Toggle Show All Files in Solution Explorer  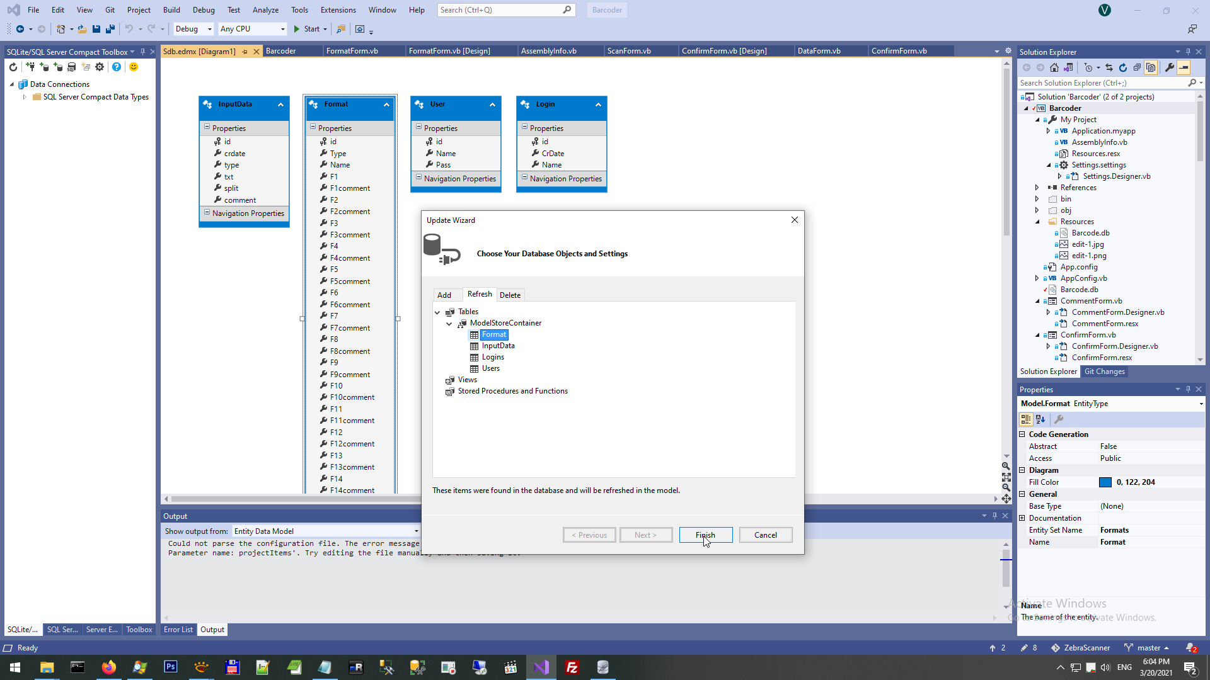click(1151, 67)
